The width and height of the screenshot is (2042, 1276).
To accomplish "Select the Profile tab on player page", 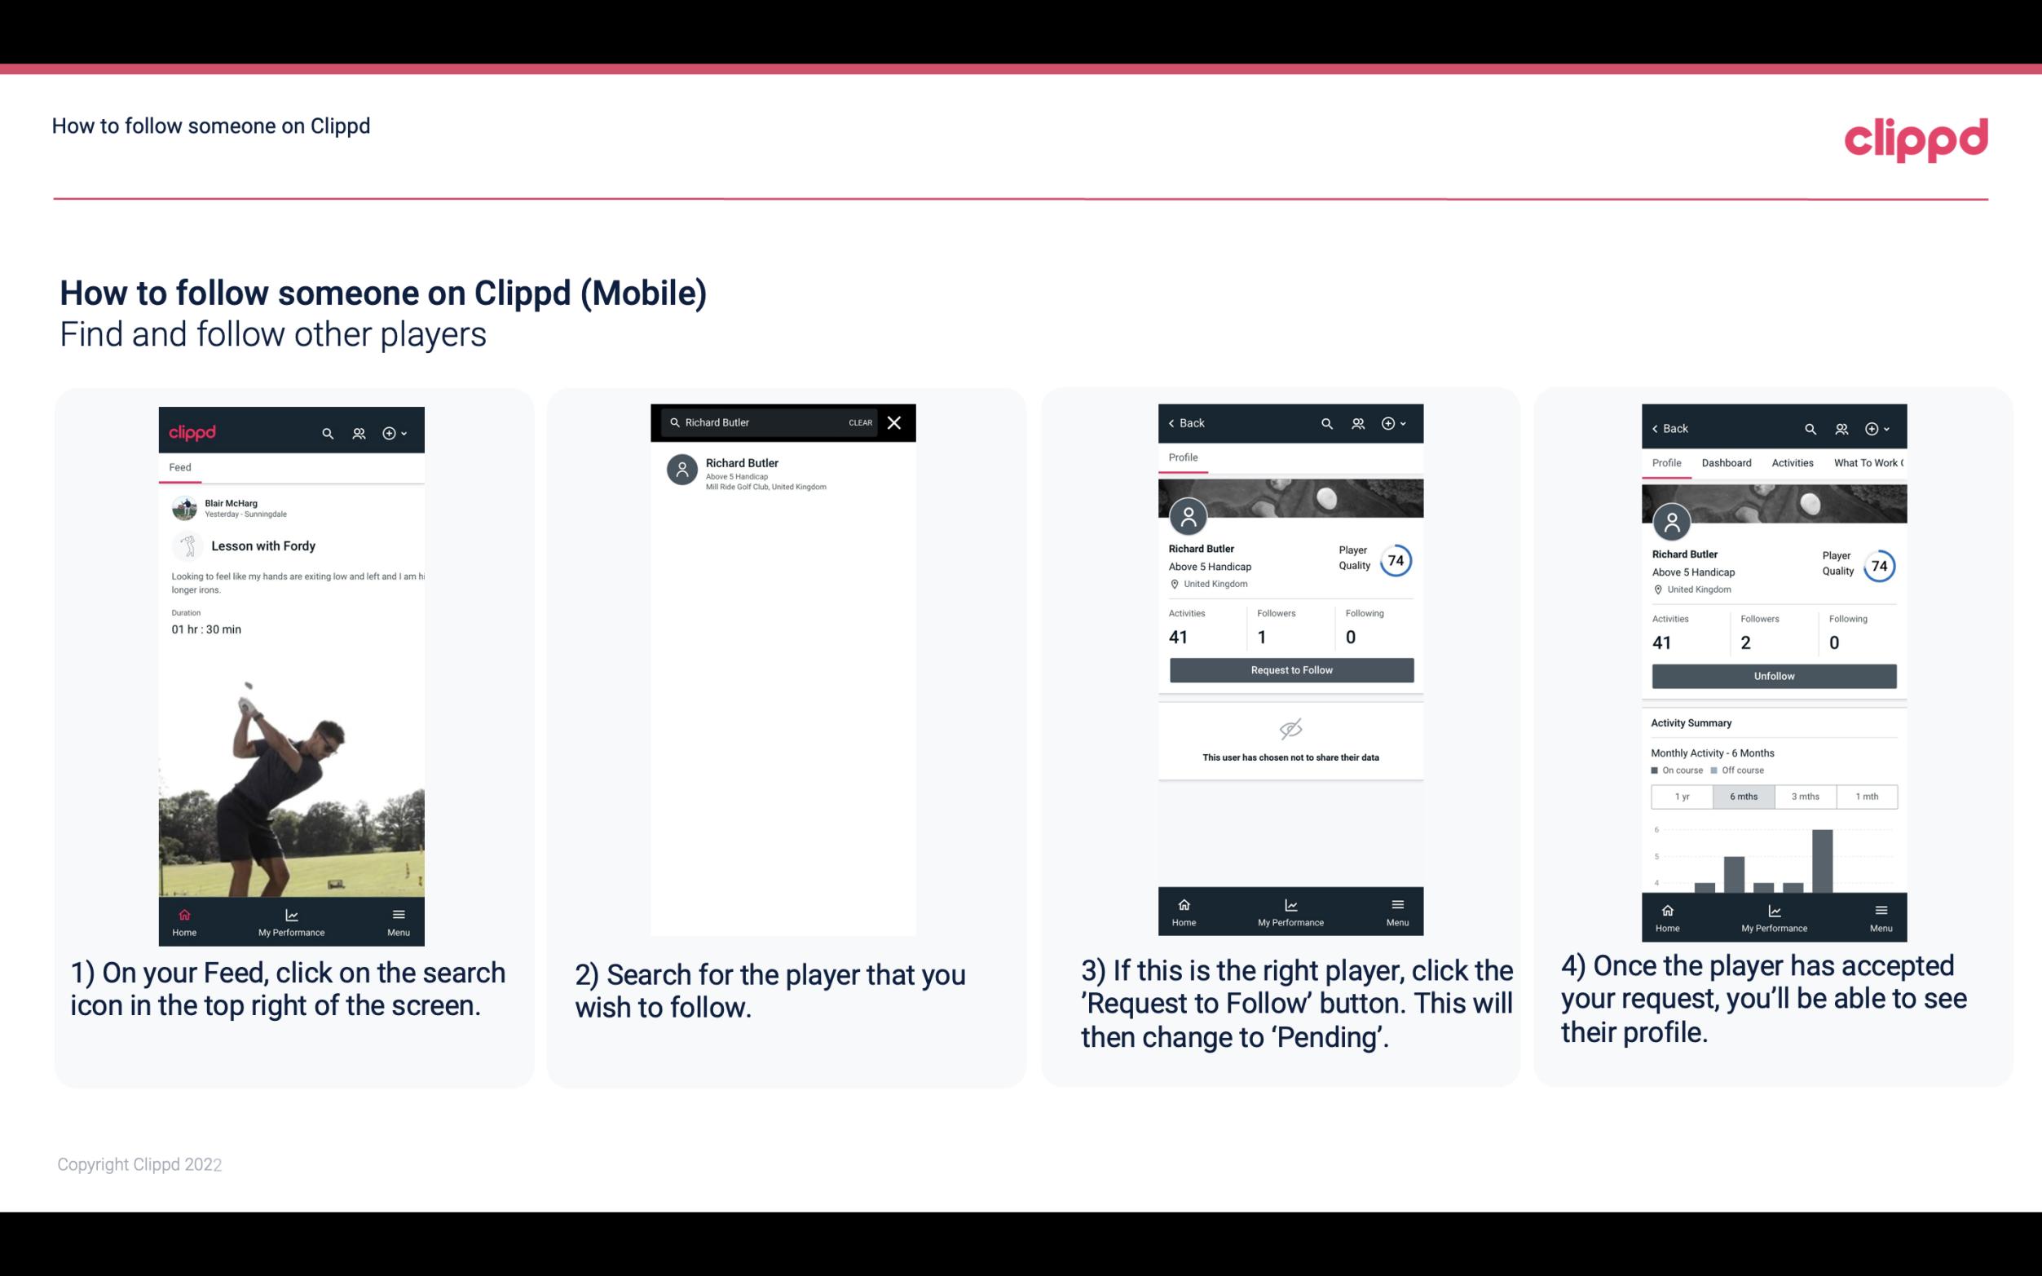I will [1183, 457].
